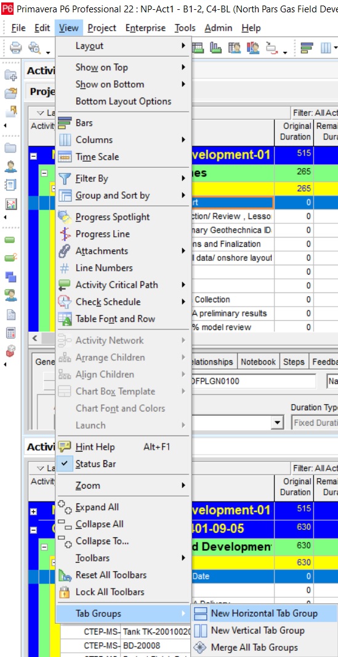The width and height of the screenshot is (338, 657).
Task: Click the activity ID input field
Action: (254, 381)
